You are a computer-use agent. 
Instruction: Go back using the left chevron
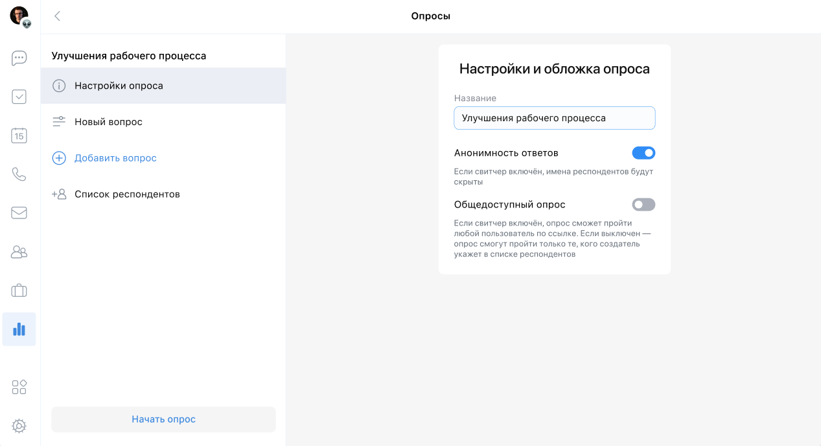pyautogui.click(x=57, y=16)
